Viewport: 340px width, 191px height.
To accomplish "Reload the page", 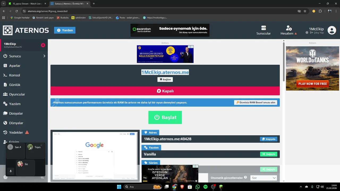I will click(x=16, y=11).
